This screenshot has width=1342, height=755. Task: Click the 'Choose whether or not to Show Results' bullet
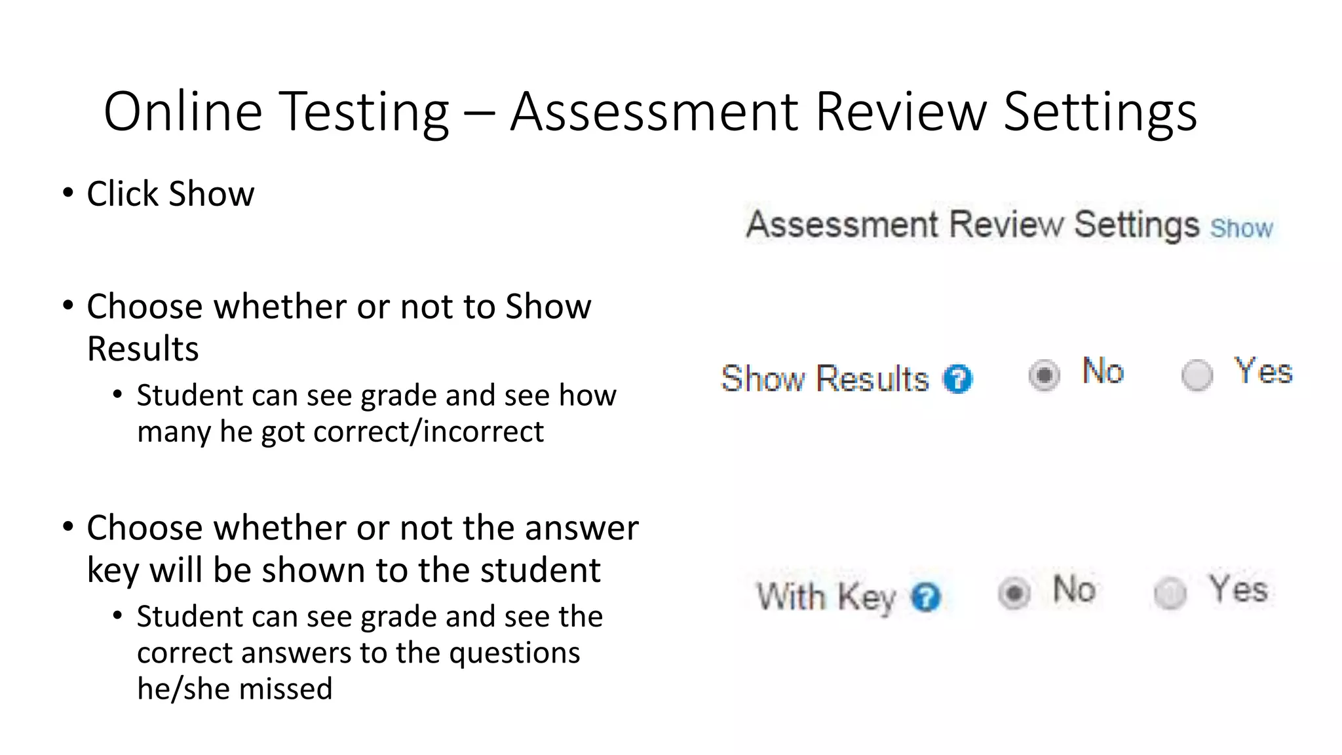pyautogui.click(x=339, y=327)
